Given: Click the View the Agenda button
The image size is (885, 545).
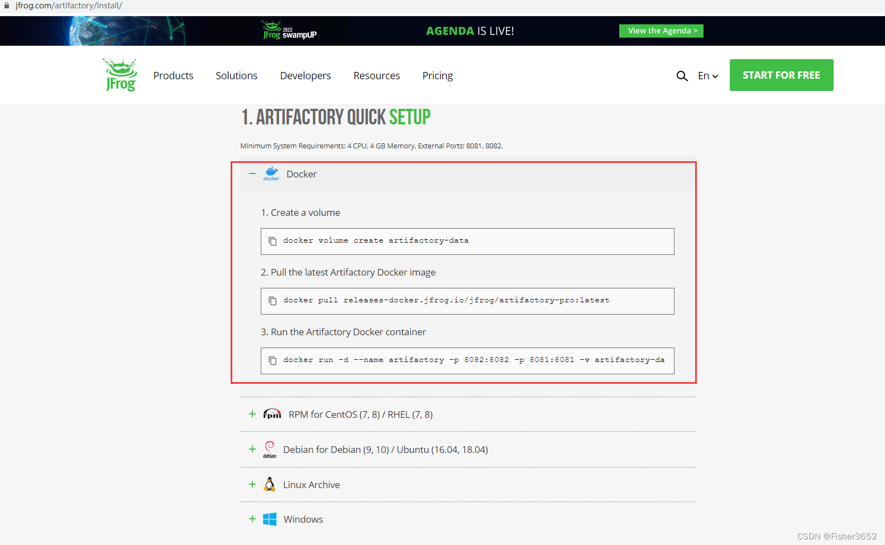Looking at the screenshot, I should point(661,31).
